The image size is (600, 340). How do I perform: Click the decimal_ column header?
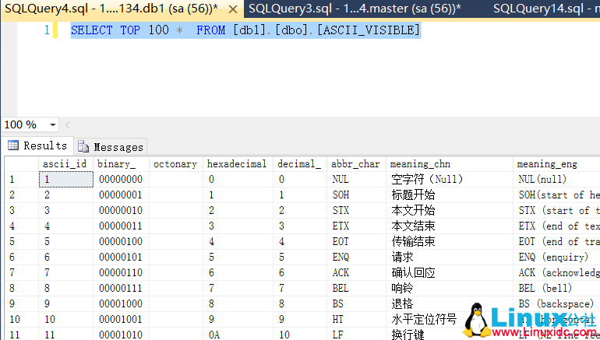[x=300, y=164]
